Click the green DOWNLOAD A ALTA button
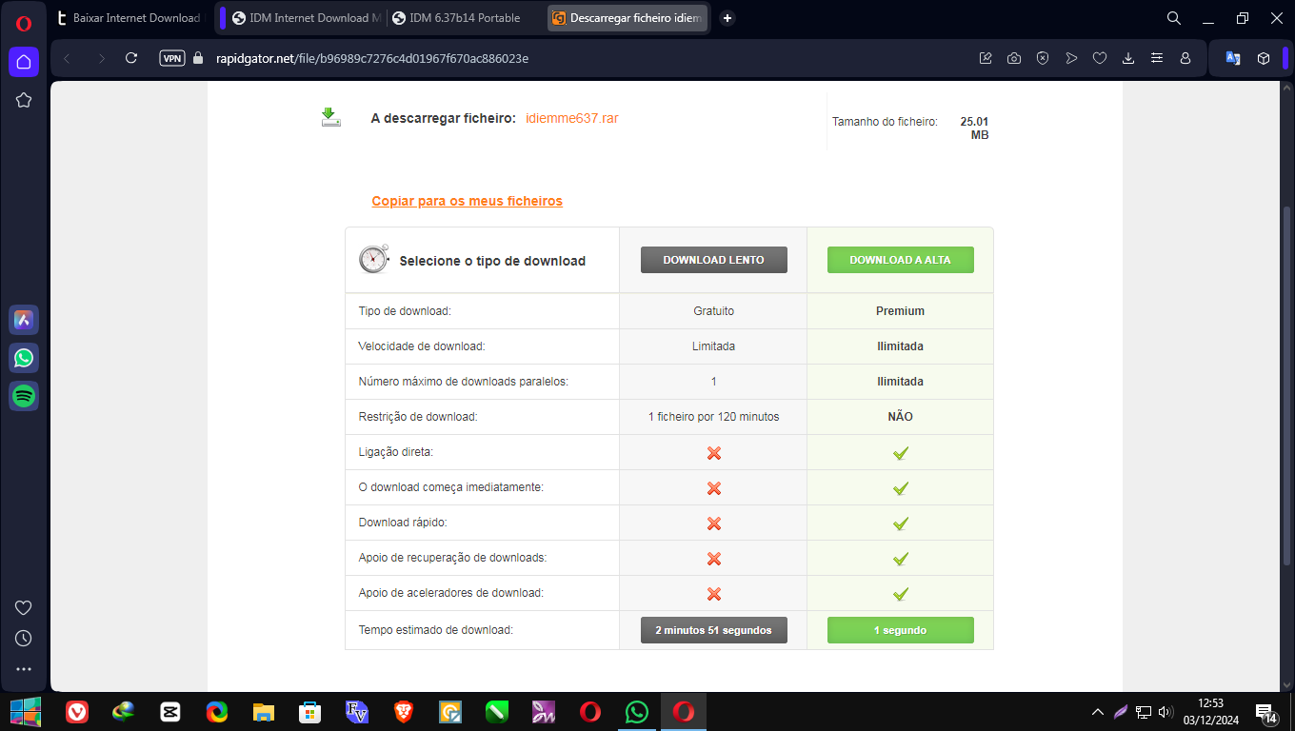The image size is (1295, 731). pos(900,260)
